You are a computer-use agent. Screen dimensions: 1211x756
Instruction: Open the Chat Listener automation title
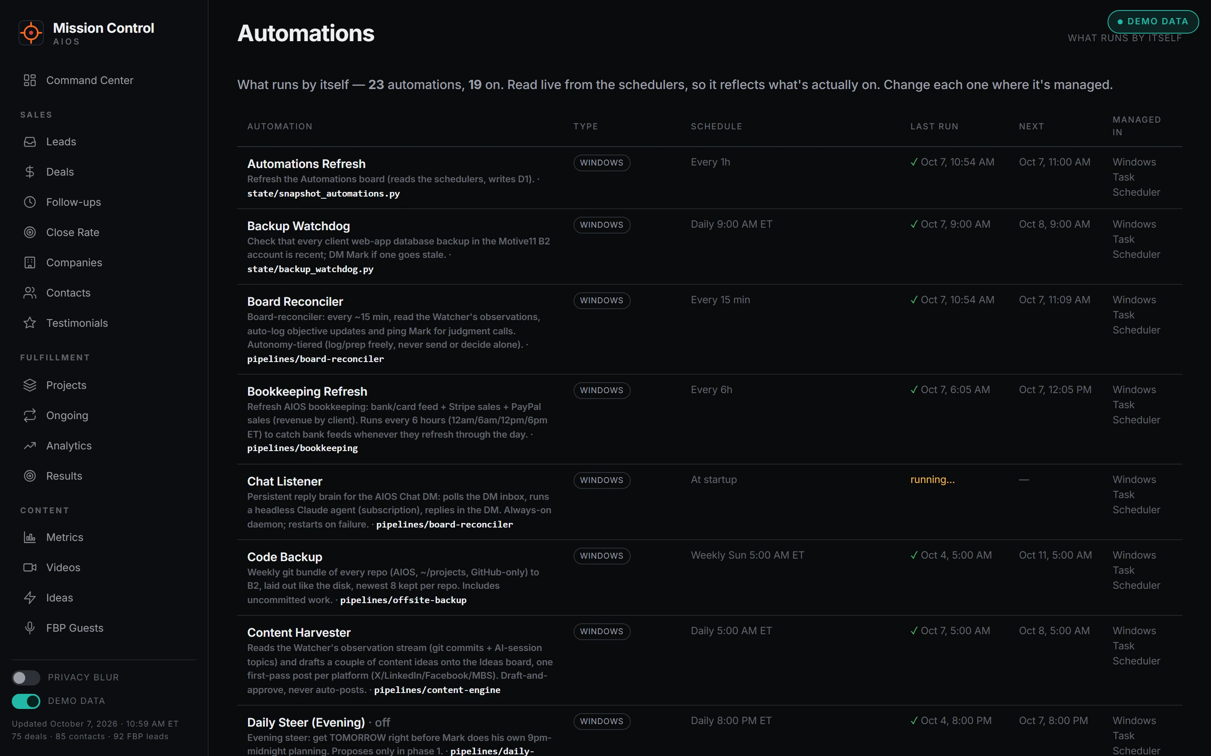(285, 481)
